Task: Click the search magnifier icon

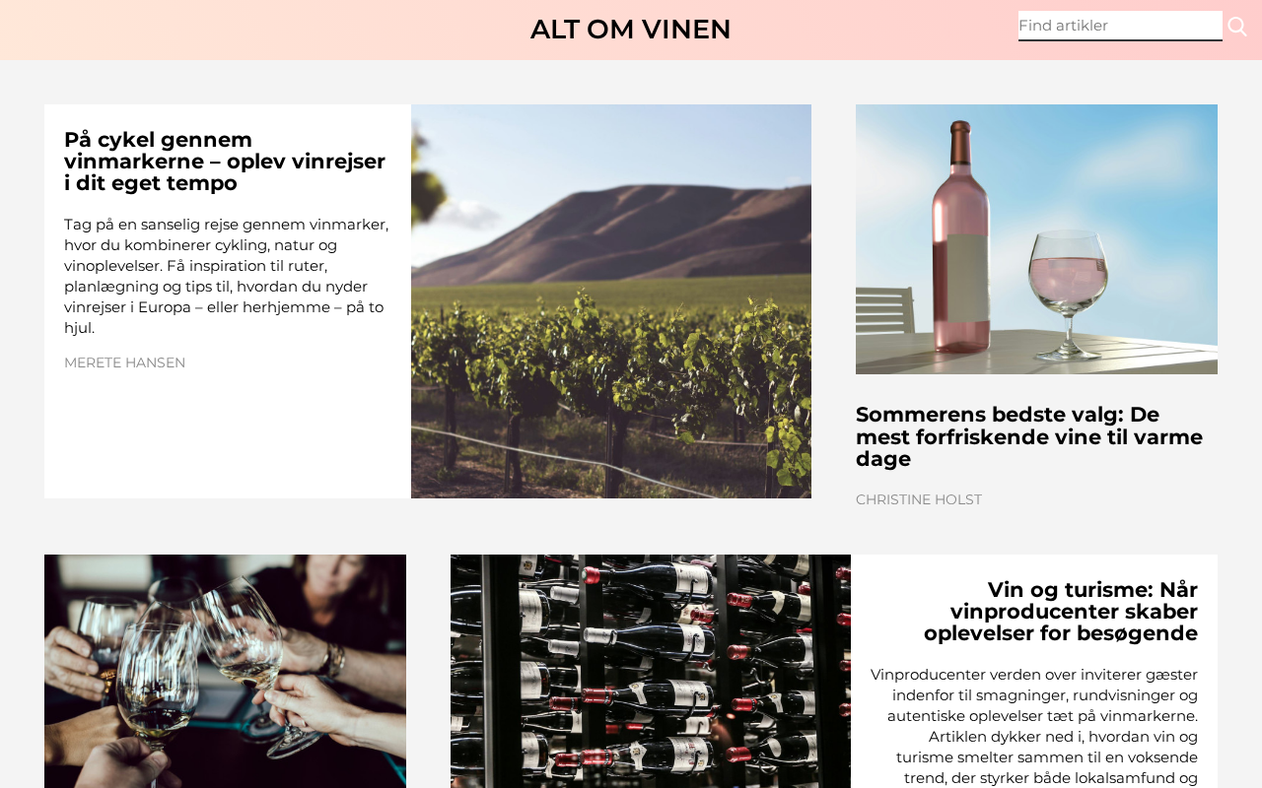Action: (1237, 27)
